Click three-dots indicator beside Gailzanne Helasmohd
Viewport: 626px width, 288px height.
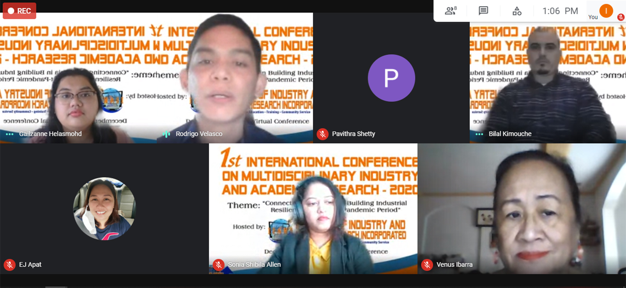click(10, 134)
